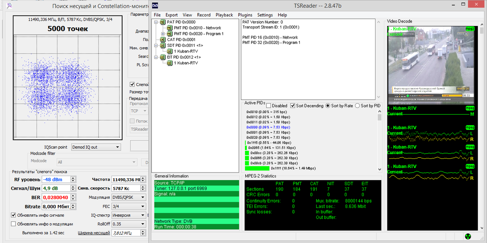Click the PMT PID 0x0010 Network icon

(170, 28)
